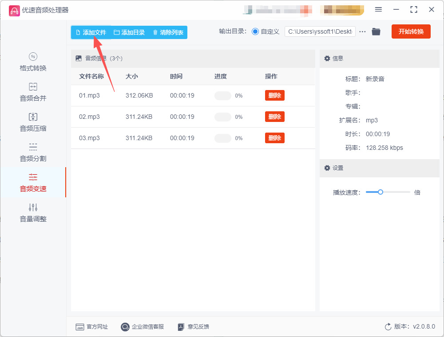444x337 pixels.
Task: Open the 音频合并 audio merge tool
Action: [33, 92]
